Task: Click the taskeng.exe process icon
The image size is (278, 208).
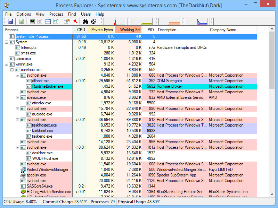Action: tap(29, 136)
